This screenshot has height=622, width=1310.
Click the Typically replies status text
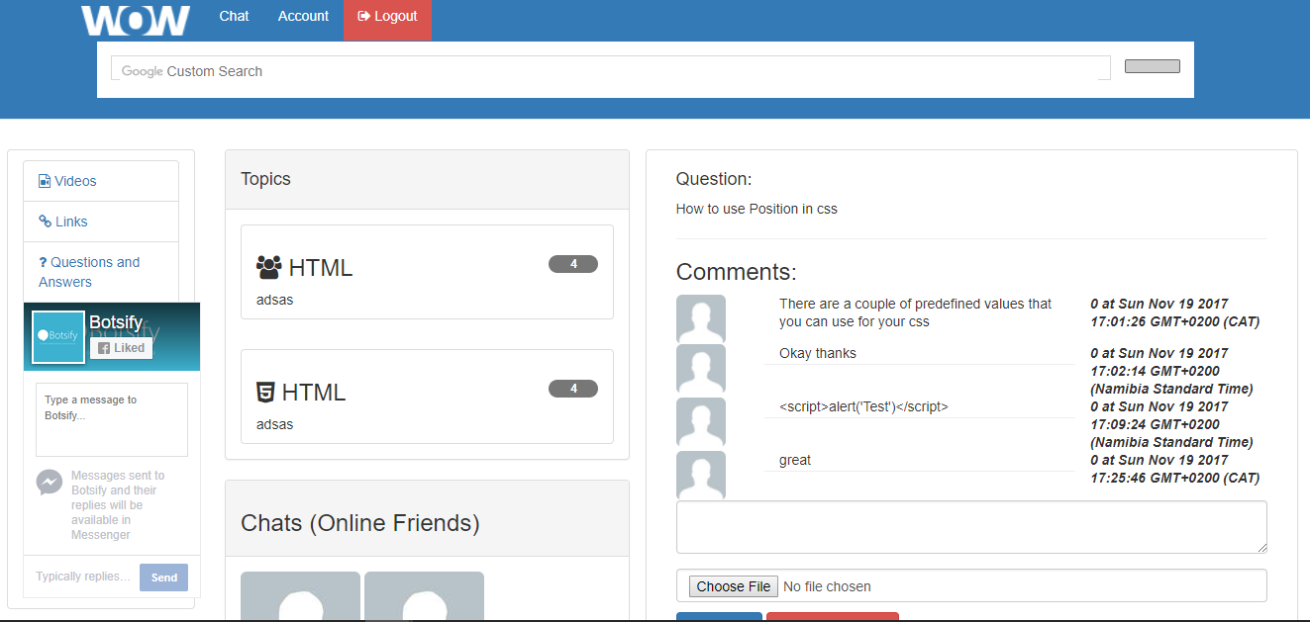tap(83, 577)
